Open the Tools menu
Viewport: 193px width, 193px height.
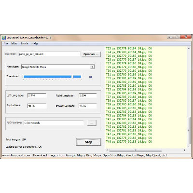point(25,43)
